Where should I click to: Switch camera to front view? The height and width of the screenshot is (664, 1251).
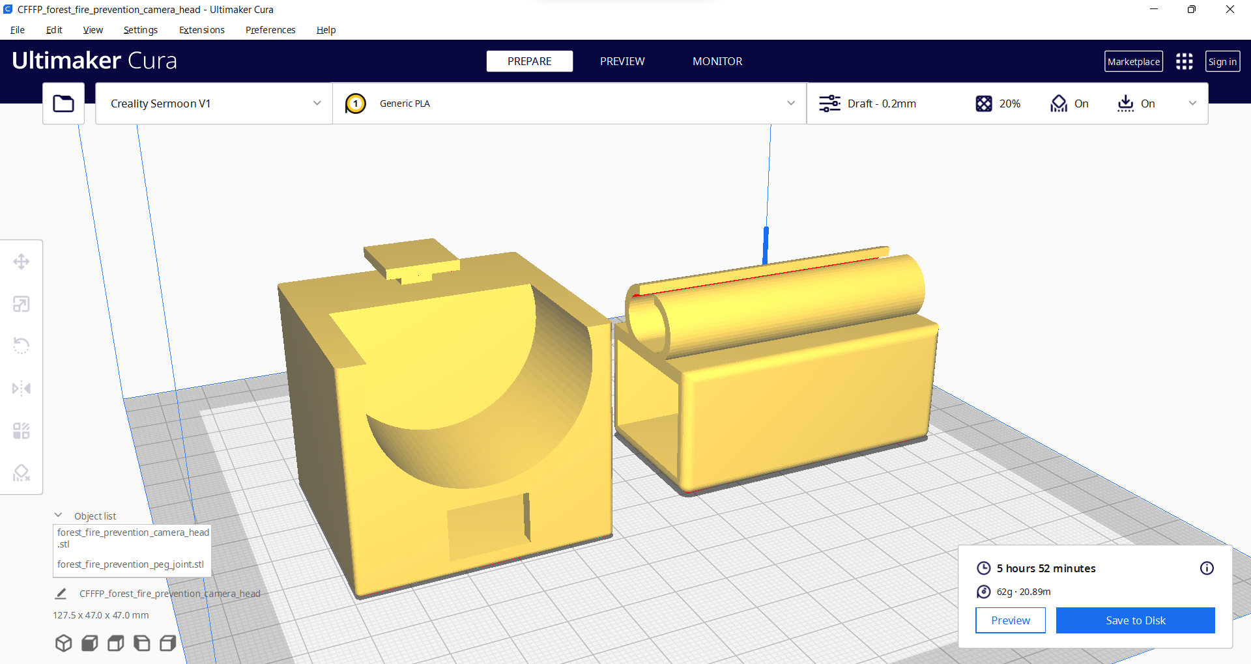[x=89, y=643]
